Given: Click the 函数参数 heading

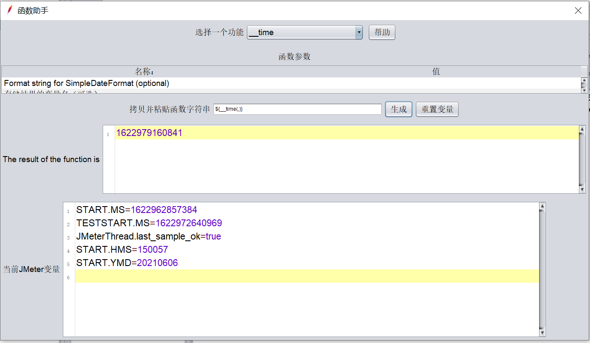Looking at the screenshot, I should (294, 56).
